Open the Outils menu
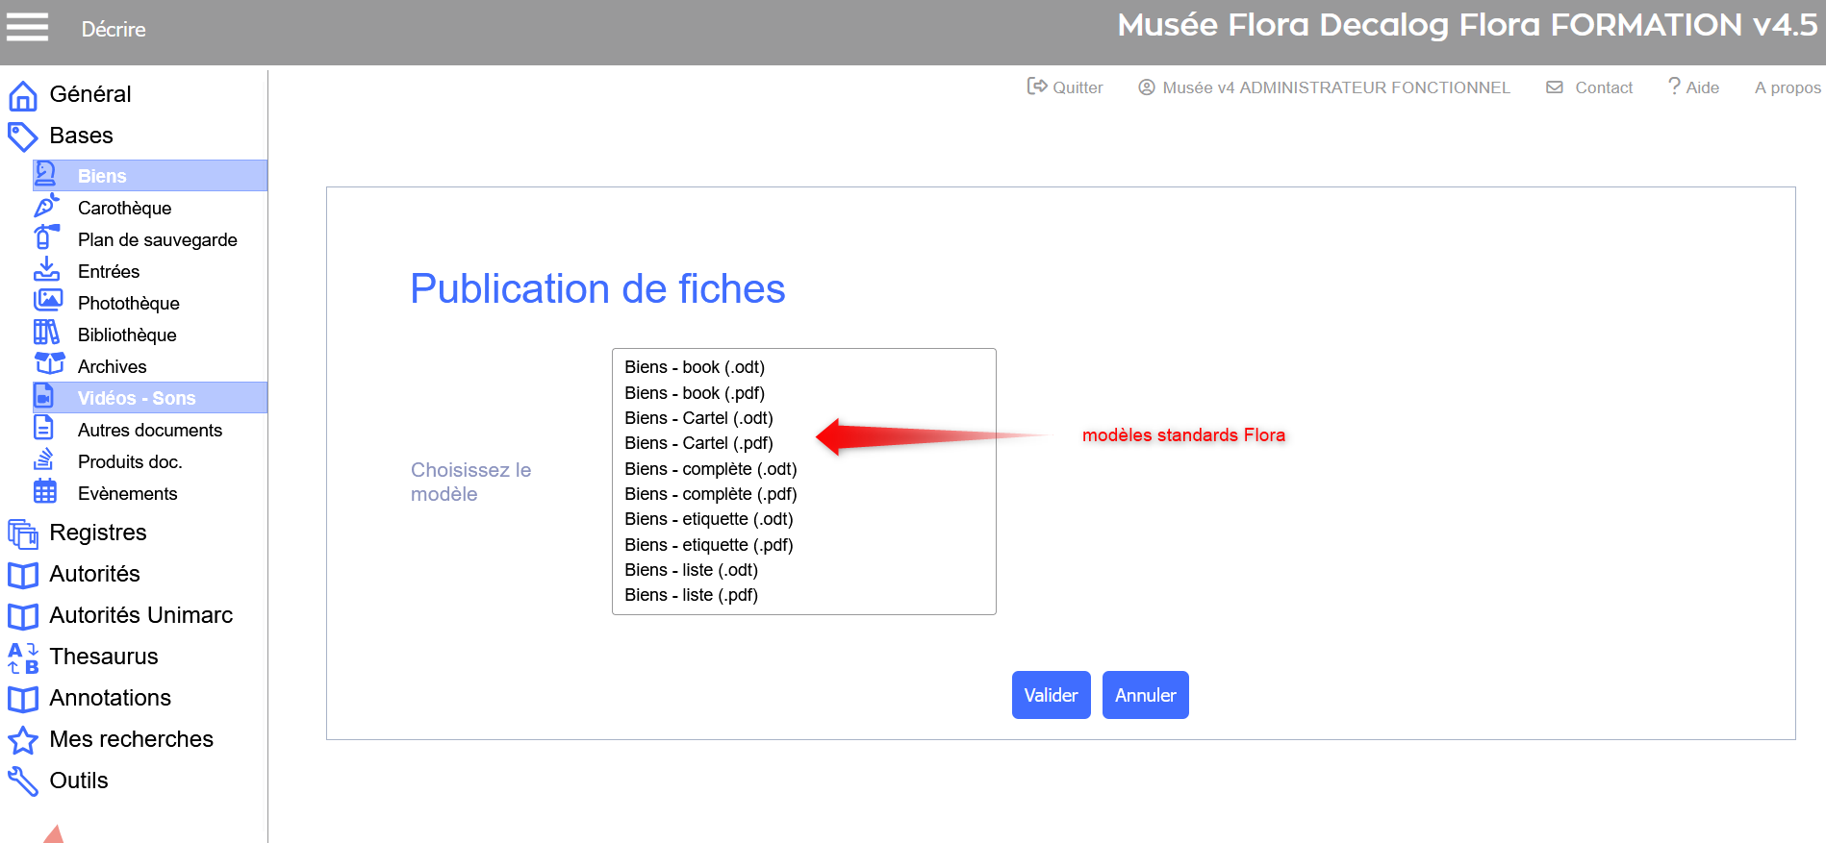The image size is (1826, 843). tap(79, 781)
